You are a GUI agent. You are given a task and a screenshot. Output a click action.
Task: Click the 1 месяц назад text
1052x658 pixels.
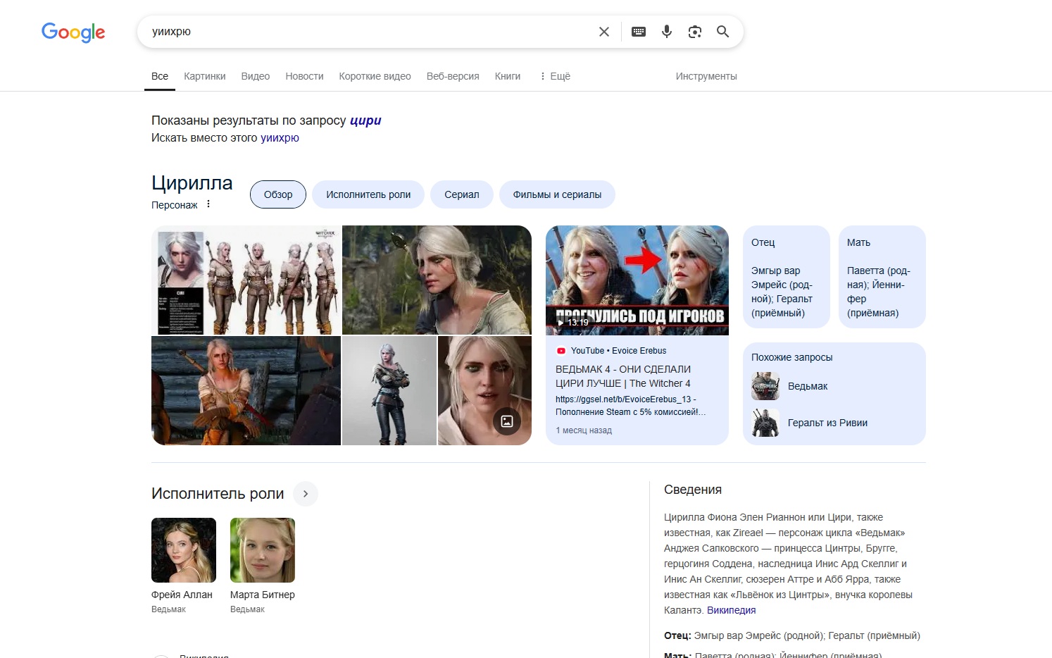click(x=584, y=430)
